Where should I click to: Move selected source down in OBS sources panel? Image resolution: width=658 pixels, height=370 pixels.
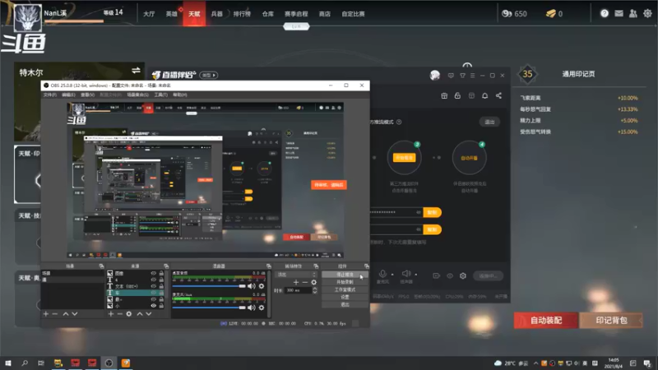click(149, 314)
